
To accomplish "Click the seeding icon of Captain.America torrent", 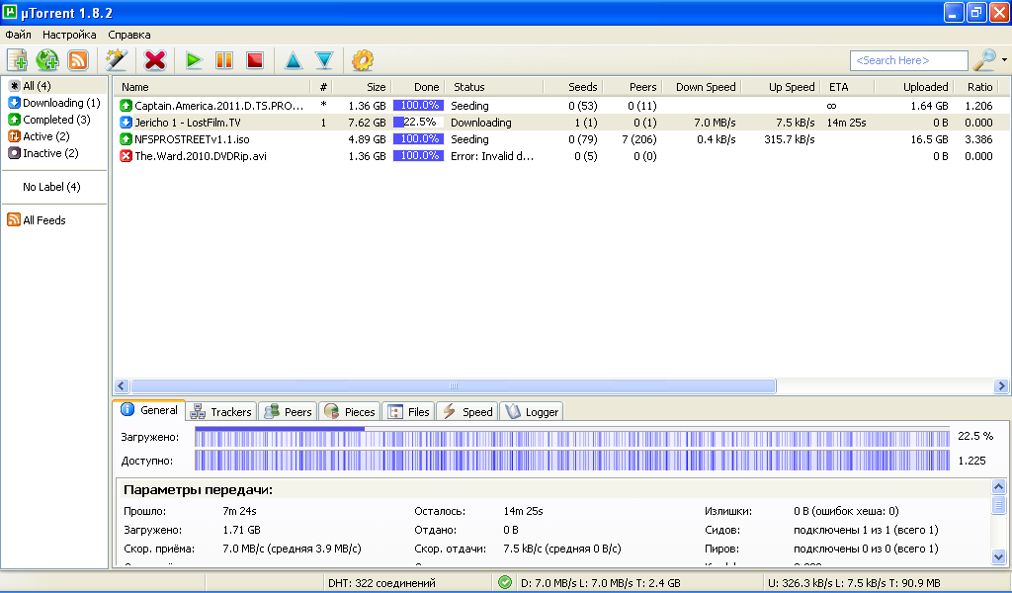I will tap(126, 105).
